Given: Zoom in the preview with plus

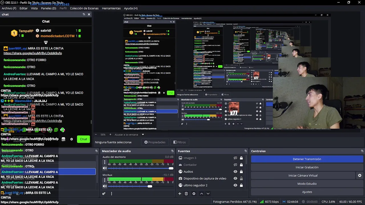Looking at the screenshot, I should 110,134.
